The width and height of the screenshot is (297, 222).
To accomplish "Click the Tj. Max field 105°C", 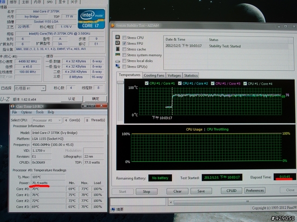I will 48,177.
